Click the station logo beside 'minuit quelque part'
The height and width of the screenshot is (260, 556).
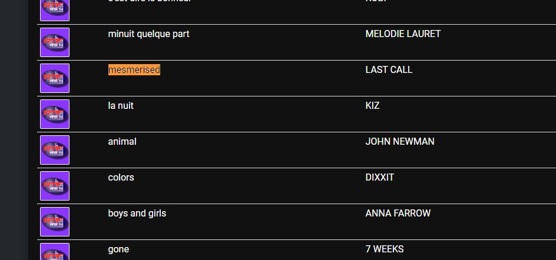55,42
